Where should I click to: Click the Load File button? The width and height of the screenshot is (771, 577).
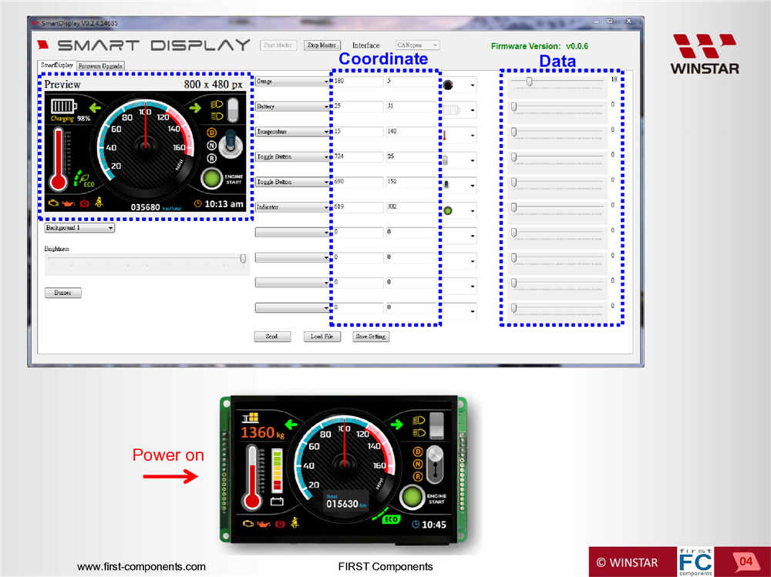click(x=322, y=337)
